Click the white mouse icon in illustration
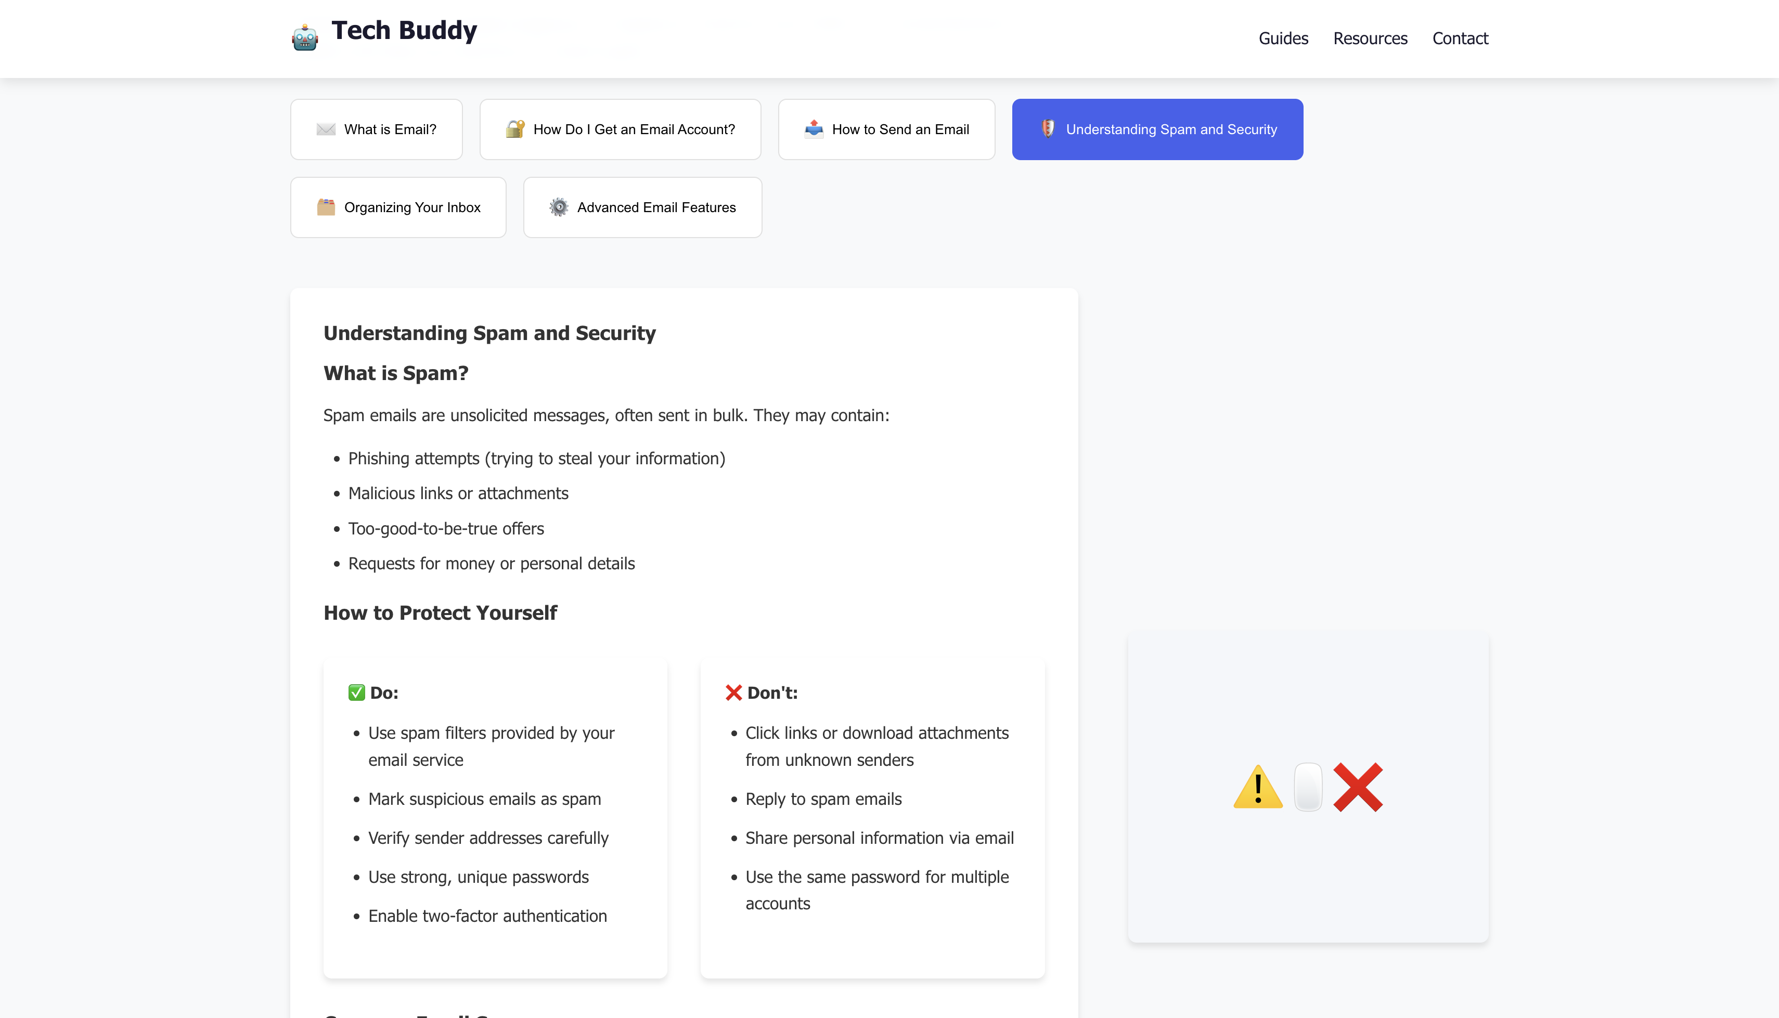 tap(1308, 787)
